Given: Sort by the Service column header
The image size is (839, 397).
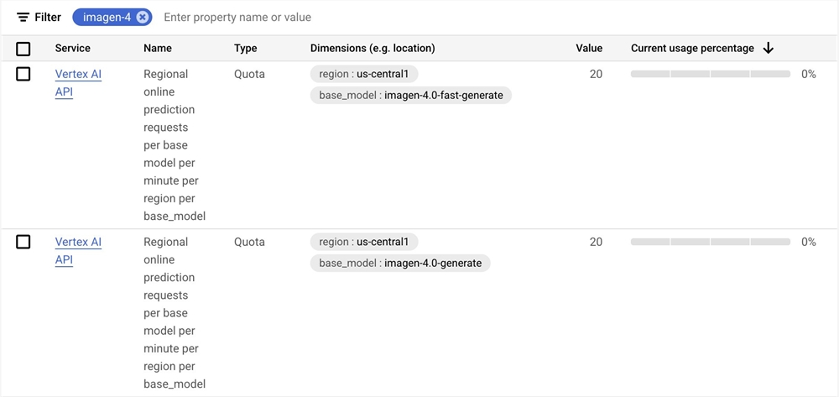Looking at the screenshot, I should click(73, 49).
